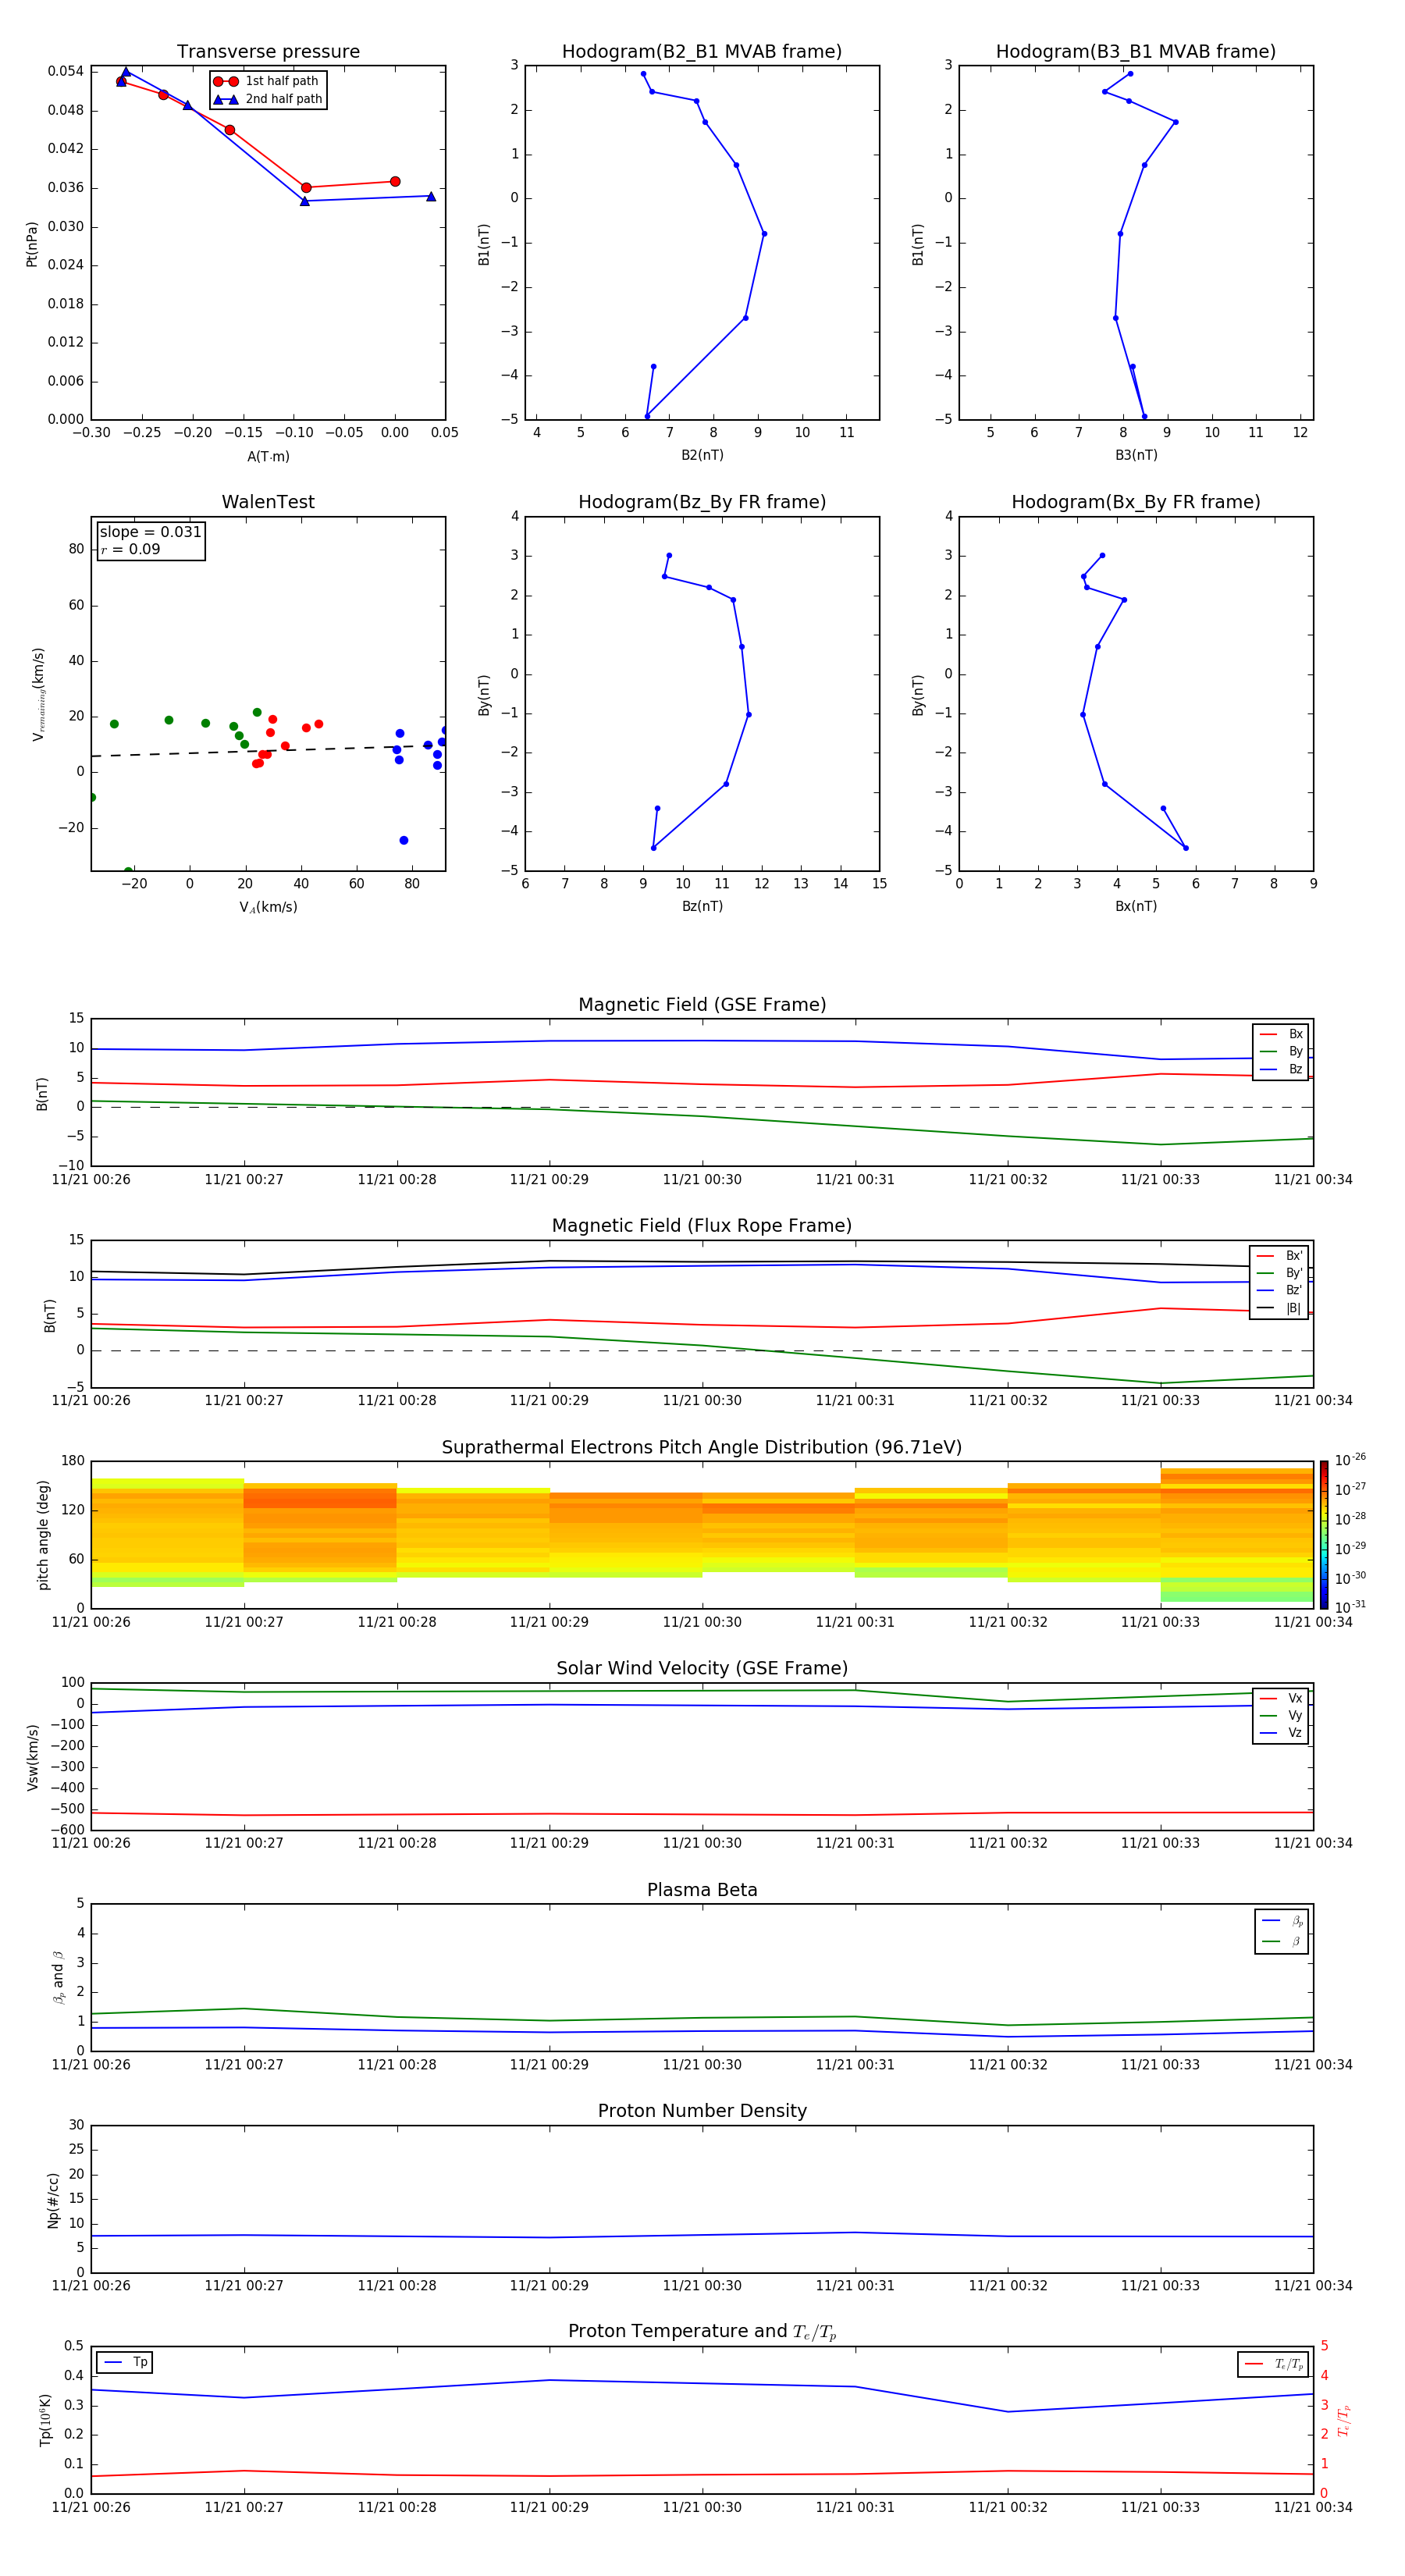
Task: Click the 'A(T·m)' x-axis label
Action: pyautogui.click(x=268, y=457)
